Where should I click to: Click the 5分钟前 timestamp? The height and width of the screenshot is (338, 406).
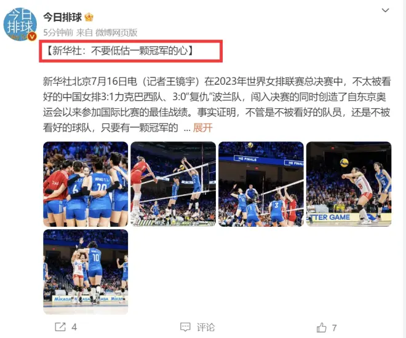pos(58,33)
